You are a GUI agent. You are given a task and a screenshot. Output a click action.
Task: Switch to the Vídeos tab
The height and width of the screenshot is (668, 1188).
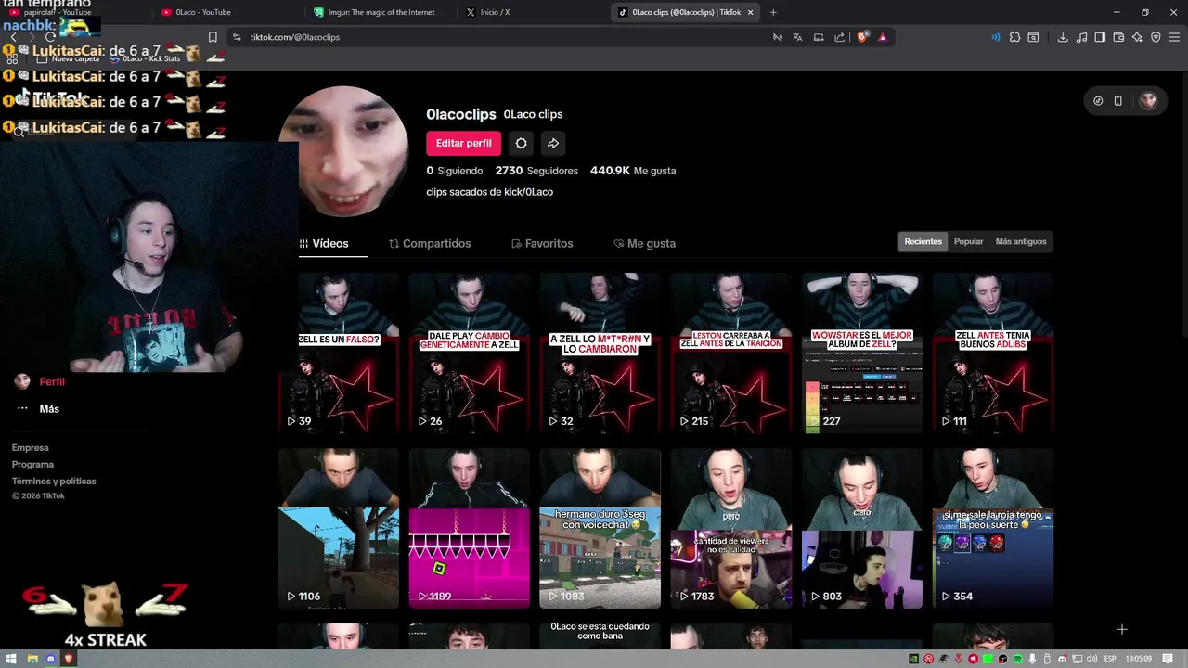tap(324, 243)
